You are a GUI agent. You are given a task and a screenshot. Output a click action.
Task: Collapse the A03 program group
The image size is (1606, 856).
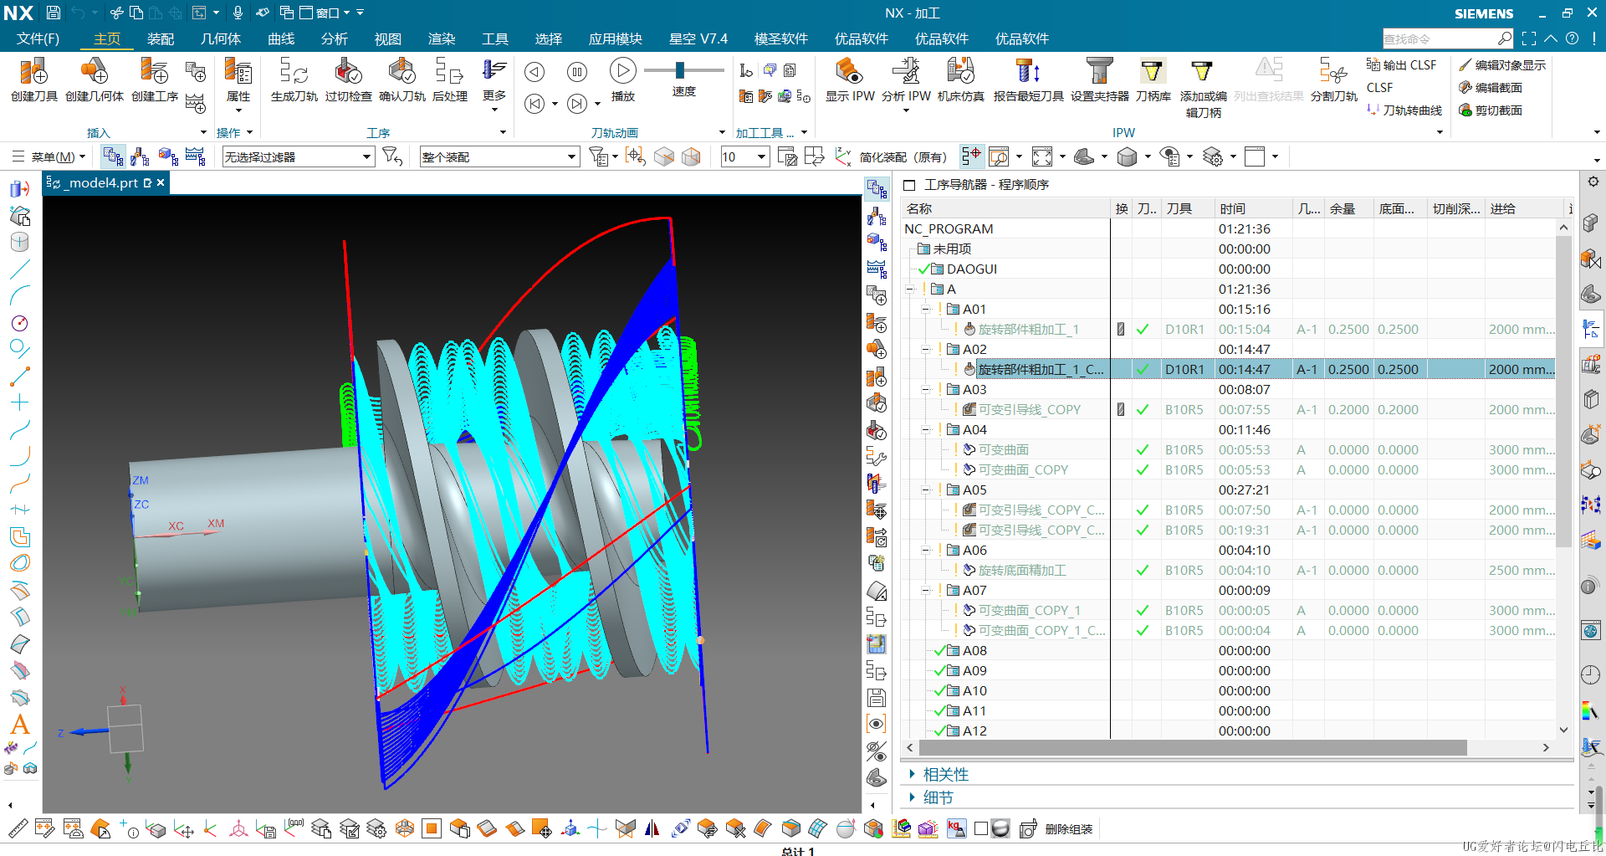(925, 390)
